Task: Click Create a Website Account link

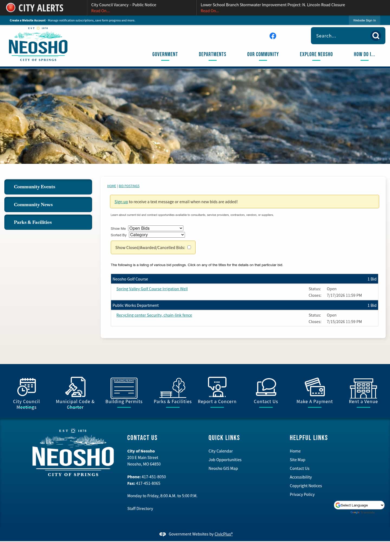Action: click(28, 20)
